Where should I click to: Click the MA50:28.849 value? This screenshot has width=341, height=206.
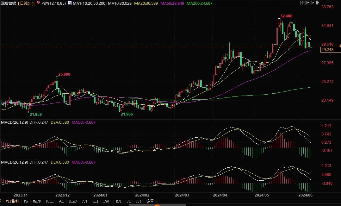tap(172, 3)
